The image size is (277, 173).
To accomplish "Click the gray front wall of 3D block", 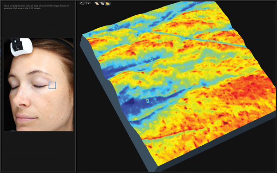I will (216, 142).
